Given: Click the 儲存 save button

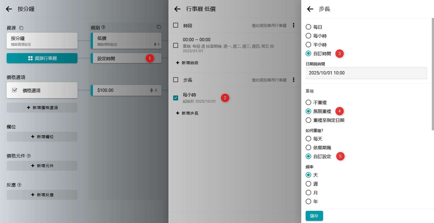Looking at the screenshot, I should point(314,216).
